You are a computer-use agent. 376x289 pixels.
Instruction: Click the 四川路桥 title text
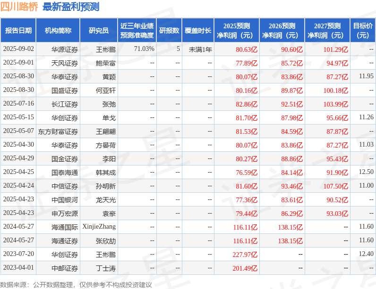click(x=19, y=7)
